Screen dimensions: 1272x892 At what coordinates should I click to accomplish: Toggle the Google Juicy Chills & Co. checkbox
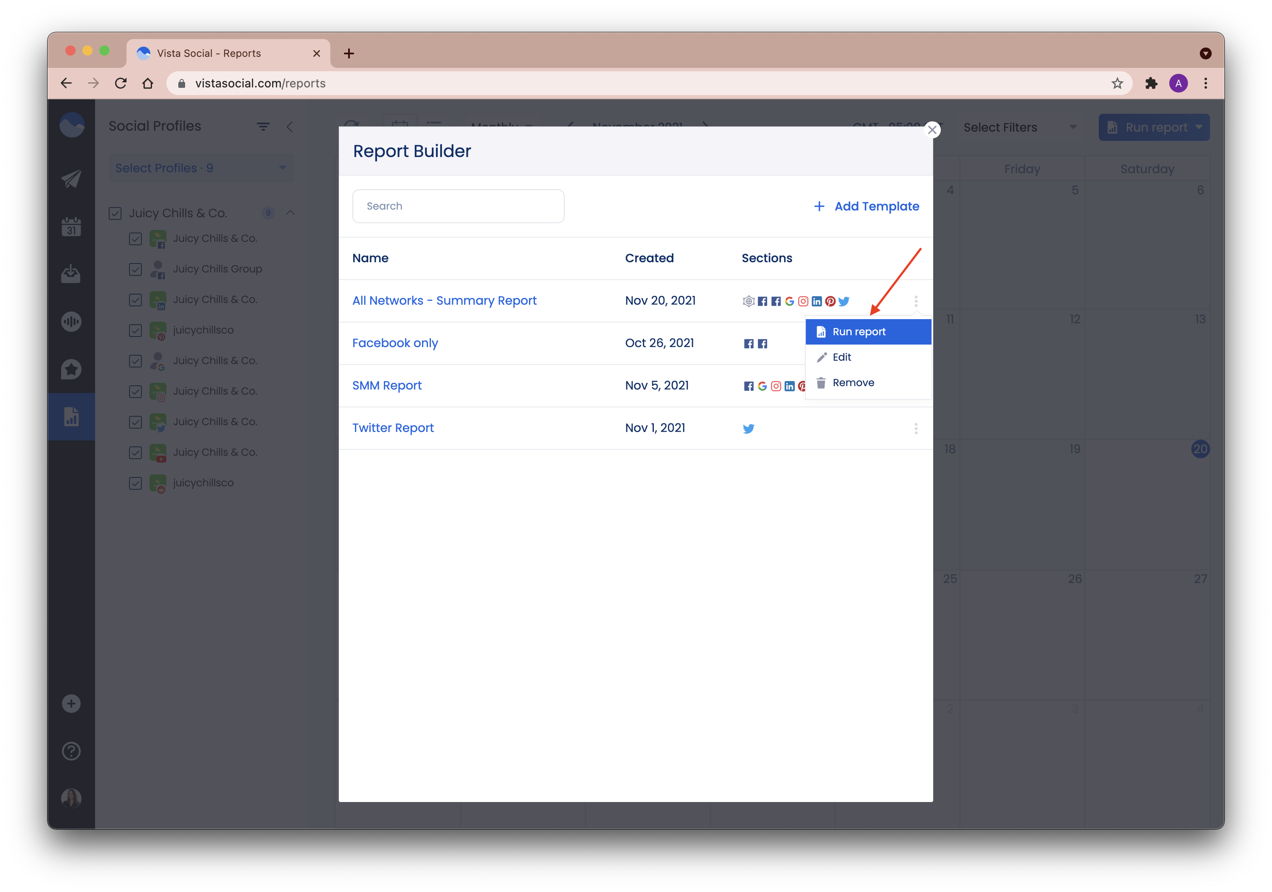point(135,361)
